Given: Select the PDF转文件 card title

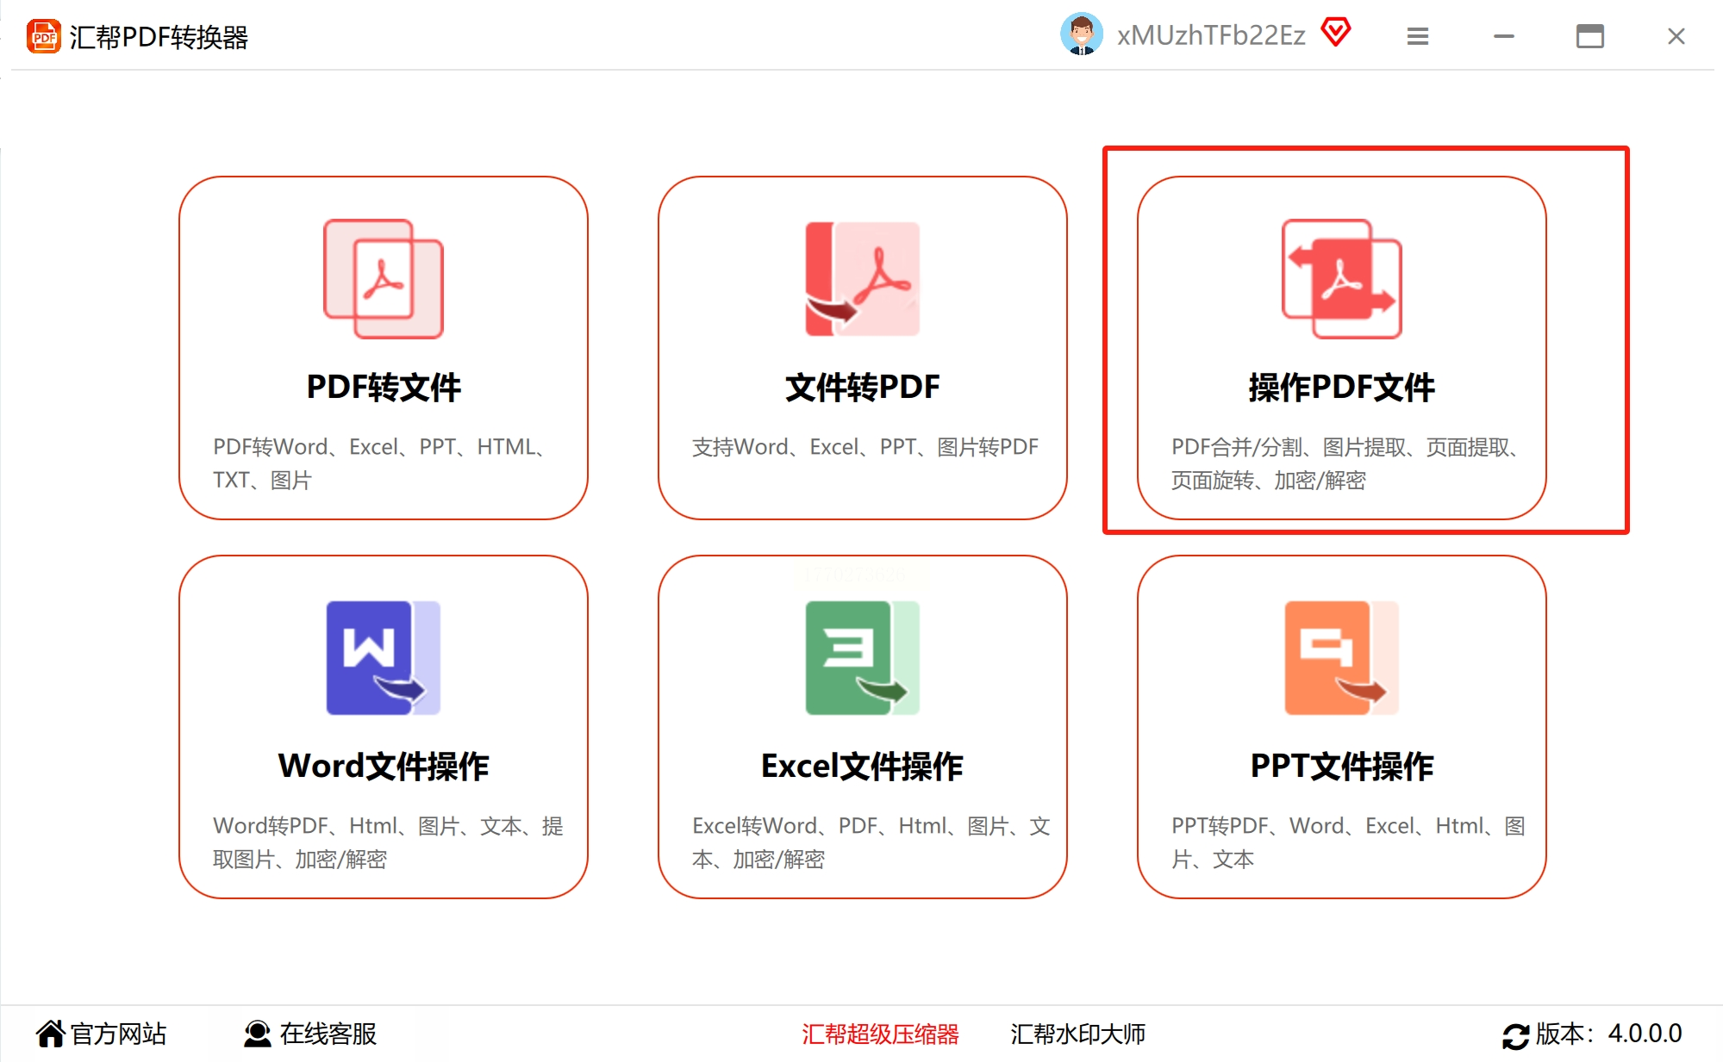Looking at the screenshot, I should pyautogui.click(x=384, y=387).
